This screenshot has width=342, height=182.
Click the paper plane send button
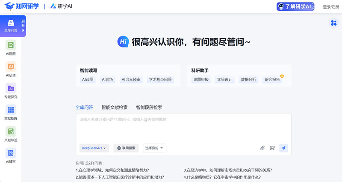tap(283, 148)
